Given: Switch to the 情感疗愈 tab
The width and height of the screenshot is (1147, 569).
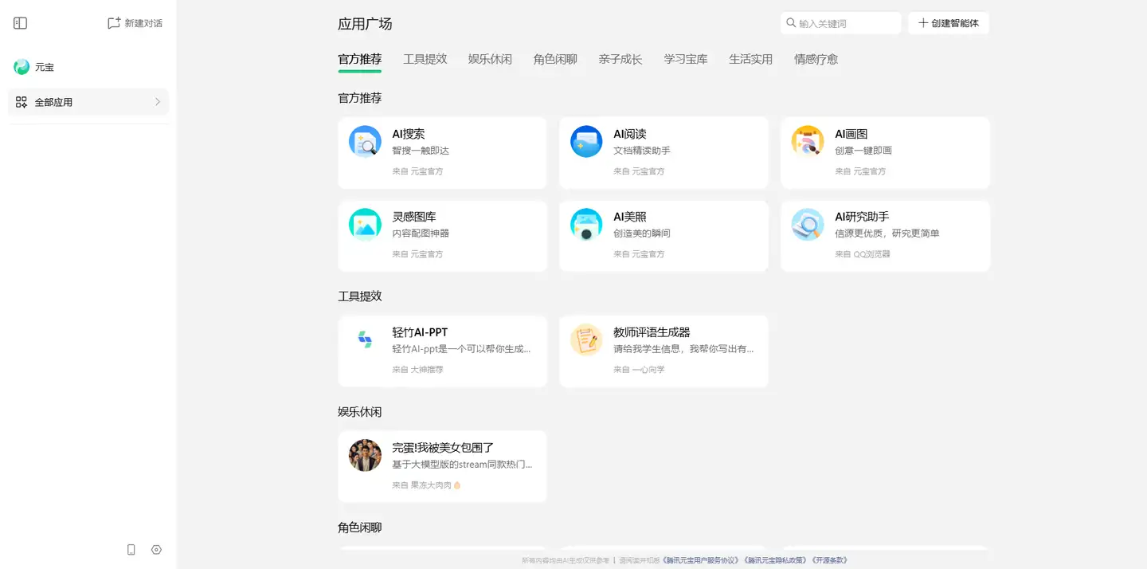Looking at the screenshot, I should 816,59.
